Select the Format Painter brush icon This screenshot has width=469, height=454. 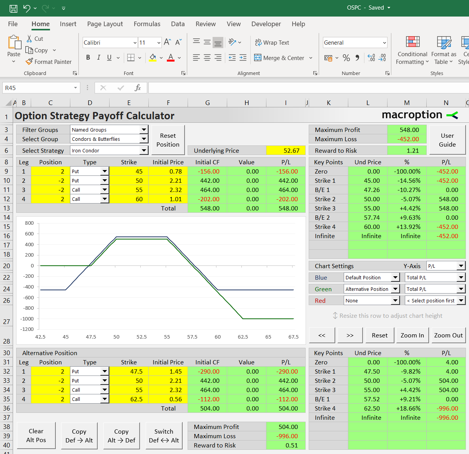tap(29, 62)
